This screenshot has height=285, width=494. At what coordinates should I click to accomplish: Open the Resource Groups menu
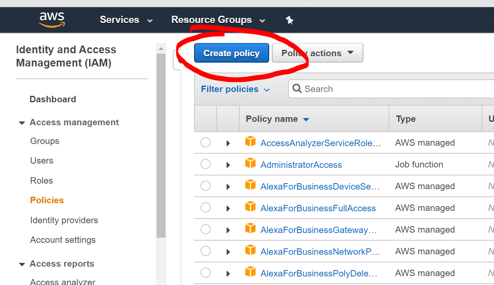pyautogui.click(x=218, y=20)
